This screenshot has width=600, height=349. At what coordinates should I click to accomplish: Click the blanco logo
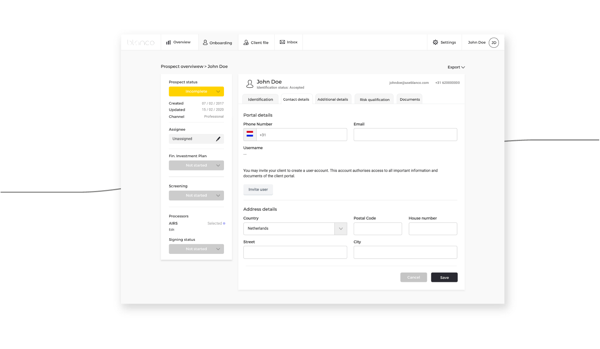click(x=141, y=42)
